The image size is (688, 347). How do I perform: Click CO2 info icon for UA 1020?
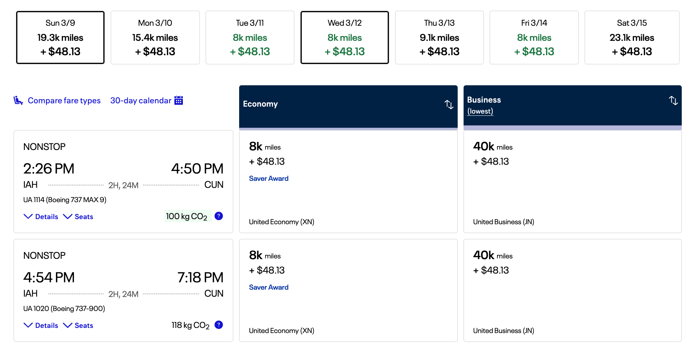coord(219,325)
